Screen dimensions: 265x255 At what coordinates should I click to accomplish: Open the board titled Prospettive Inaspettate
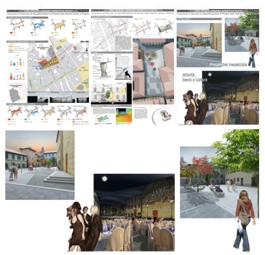[x=218, y=67]
